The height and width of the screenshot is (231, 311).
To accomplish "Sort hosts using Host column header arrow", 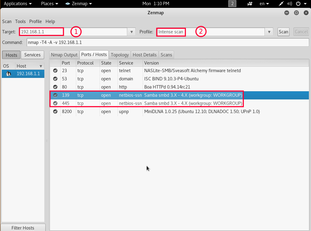I will (41, 66).
